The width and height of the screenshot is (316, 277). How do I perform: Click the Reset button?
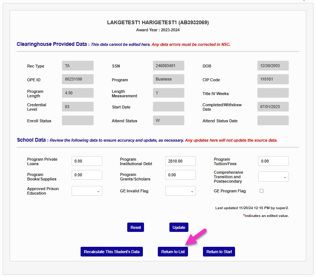[136, 227]
